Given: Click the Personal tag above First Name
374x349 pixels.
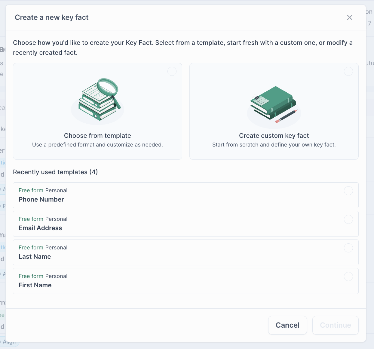Looking at the screenshot, I should tap(56, 276).
